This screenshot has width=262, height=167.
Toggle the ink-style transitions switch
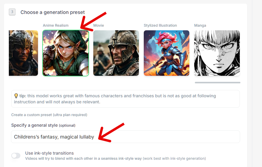click(16, 156)
